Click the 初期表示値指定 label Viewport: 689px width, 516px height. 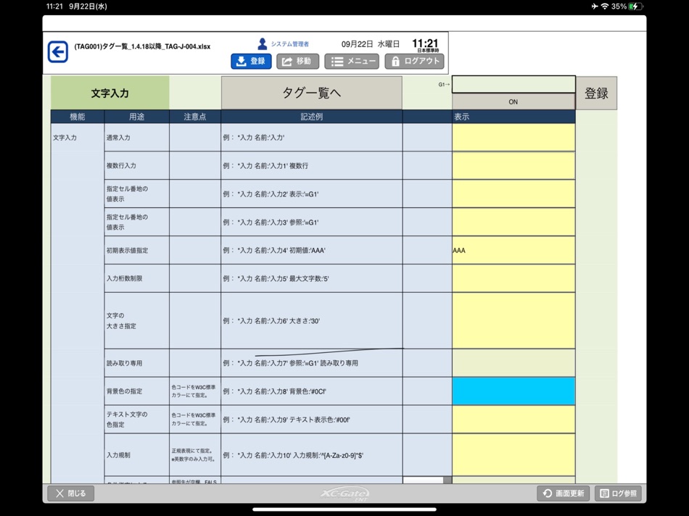128,250
